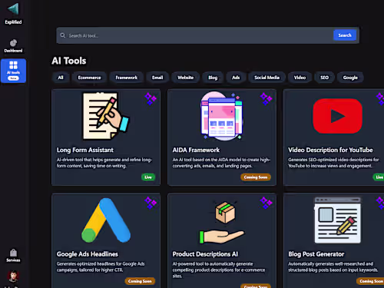Viewport: 384px width, 288px height.
Task: Click sparkle icon on Product Descriptions AI card
Action: click(266, 203)
